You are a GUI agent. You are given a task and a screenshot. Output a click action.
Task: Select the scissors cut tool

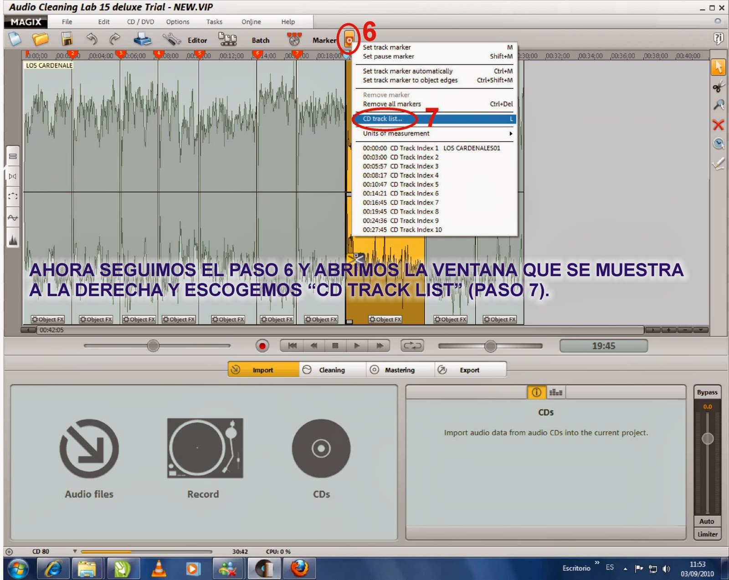718,86
